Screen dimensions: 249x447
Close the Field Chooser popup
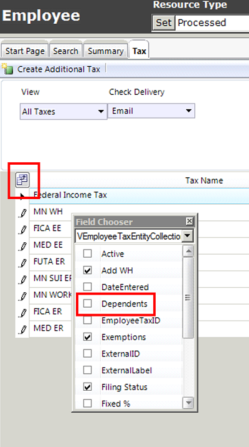pos(189,221)
